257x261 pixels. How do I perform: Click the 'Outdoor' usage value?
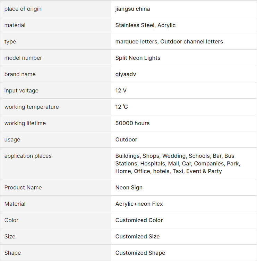(126, 140)
